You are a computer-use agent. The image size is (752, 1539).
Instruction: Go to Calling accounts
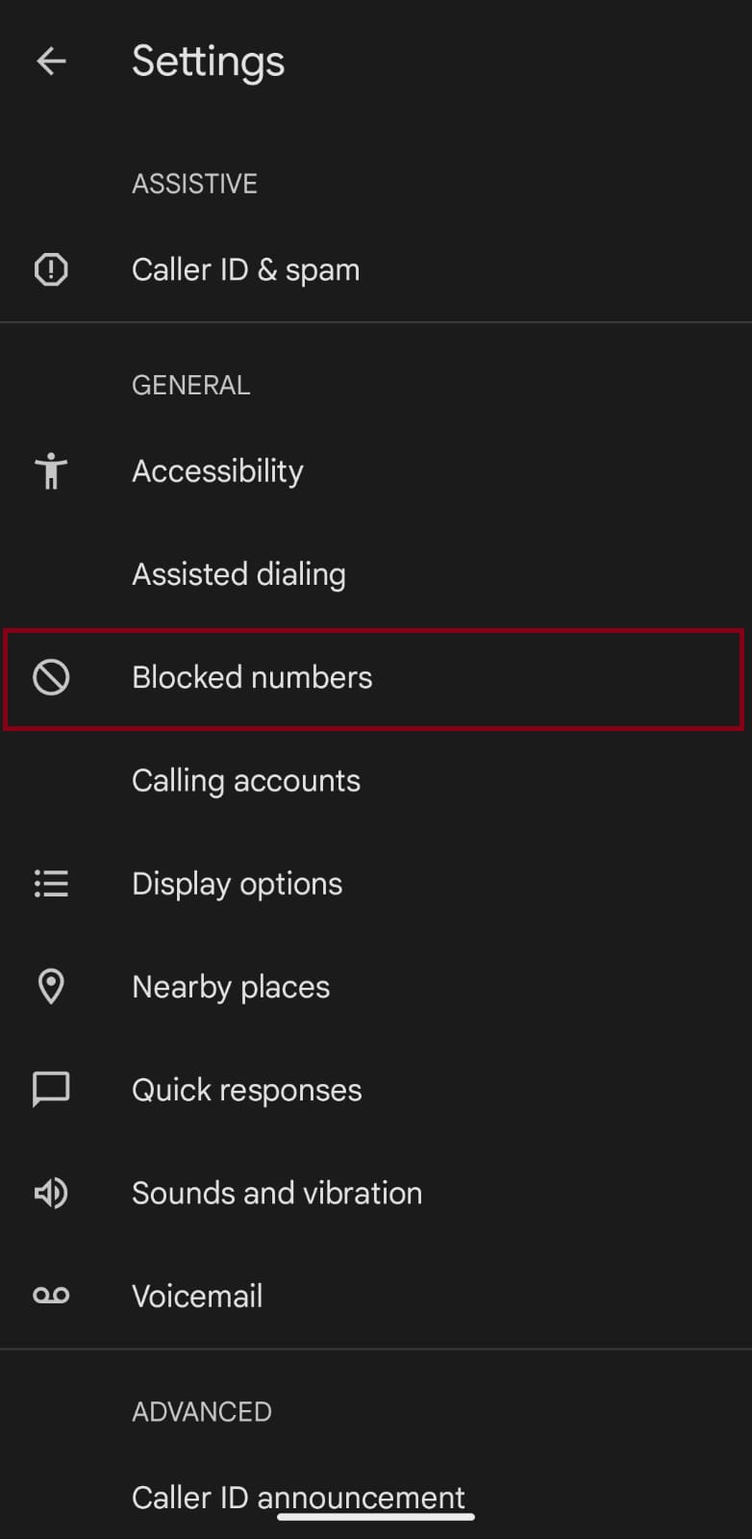coord(245,780)
